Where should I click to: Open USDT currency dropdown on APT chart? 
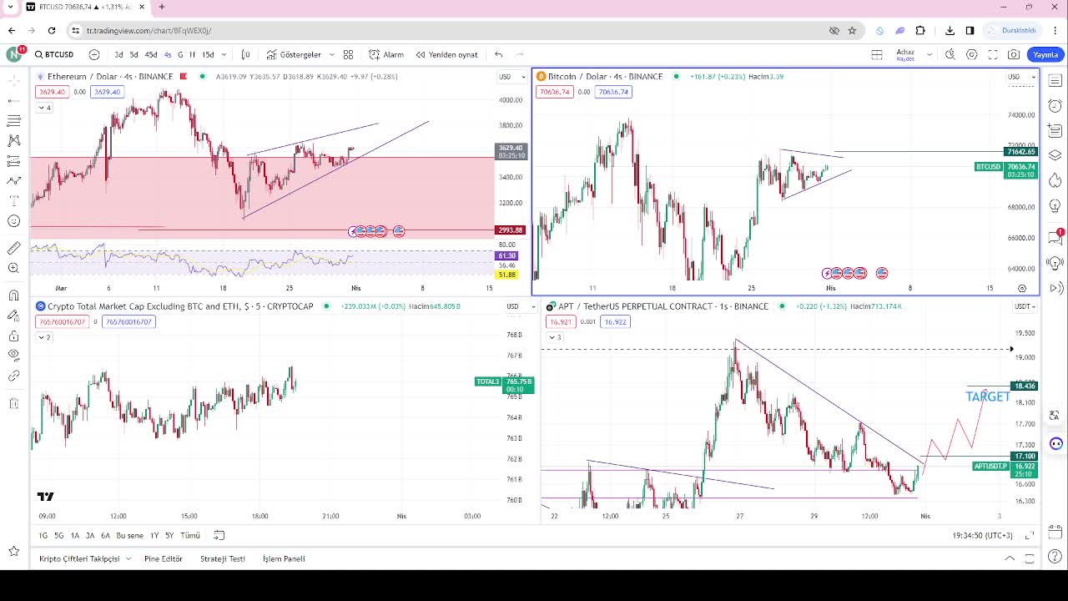click(x=1025, y=306)
